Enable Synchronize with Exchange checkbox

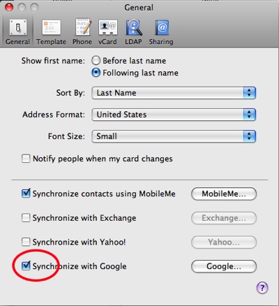[26, 218]
